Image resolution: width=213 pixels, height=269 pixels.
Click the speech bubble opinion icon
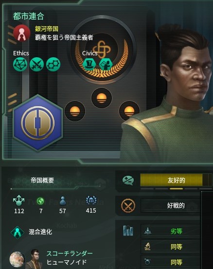pos(128,181)
